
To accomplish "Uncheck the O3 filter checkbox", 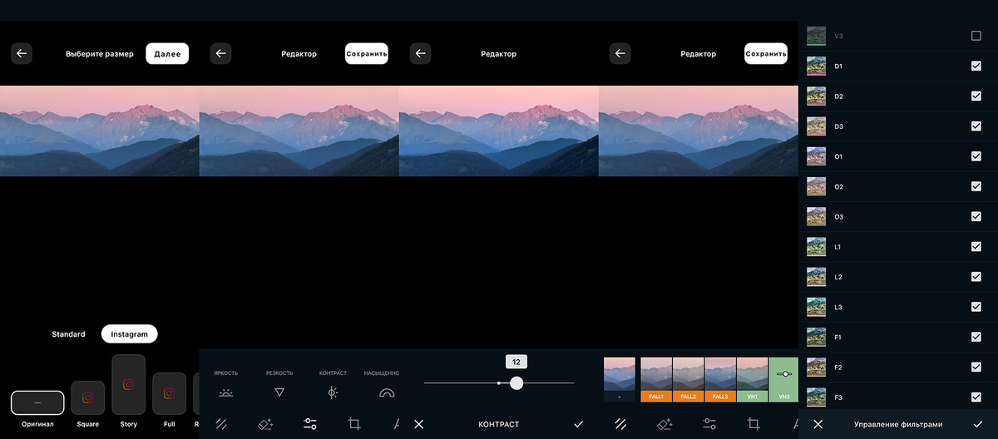I will pos(976,216).
